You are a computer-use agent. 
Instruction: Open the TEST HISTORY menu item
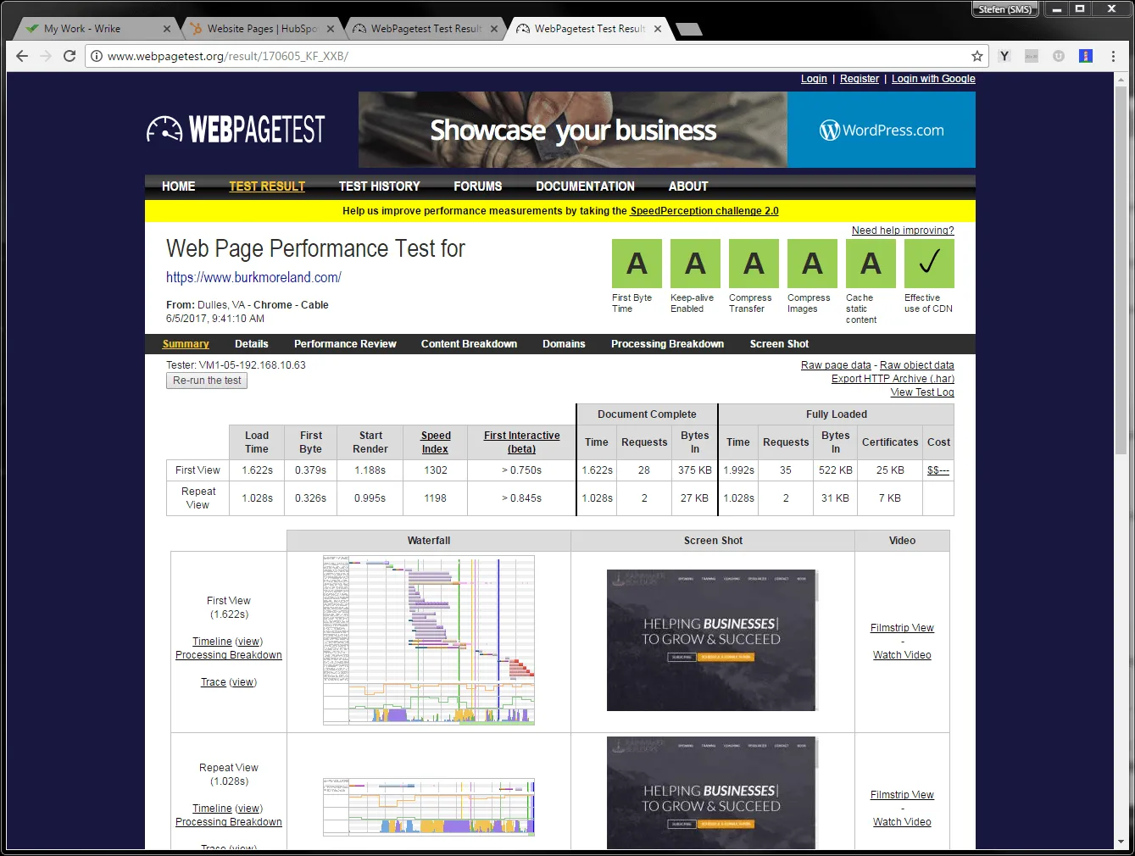point(379,186)
